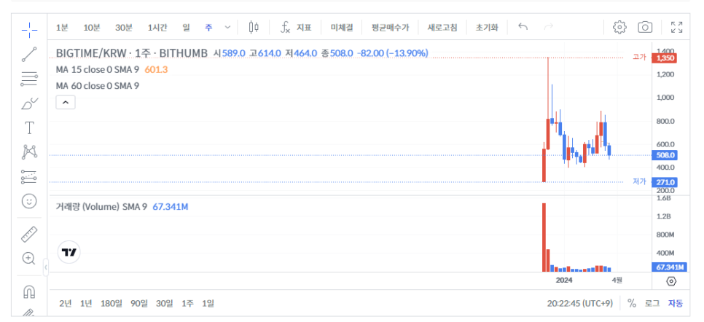Select the 30분 interval

tap(123, 28)
